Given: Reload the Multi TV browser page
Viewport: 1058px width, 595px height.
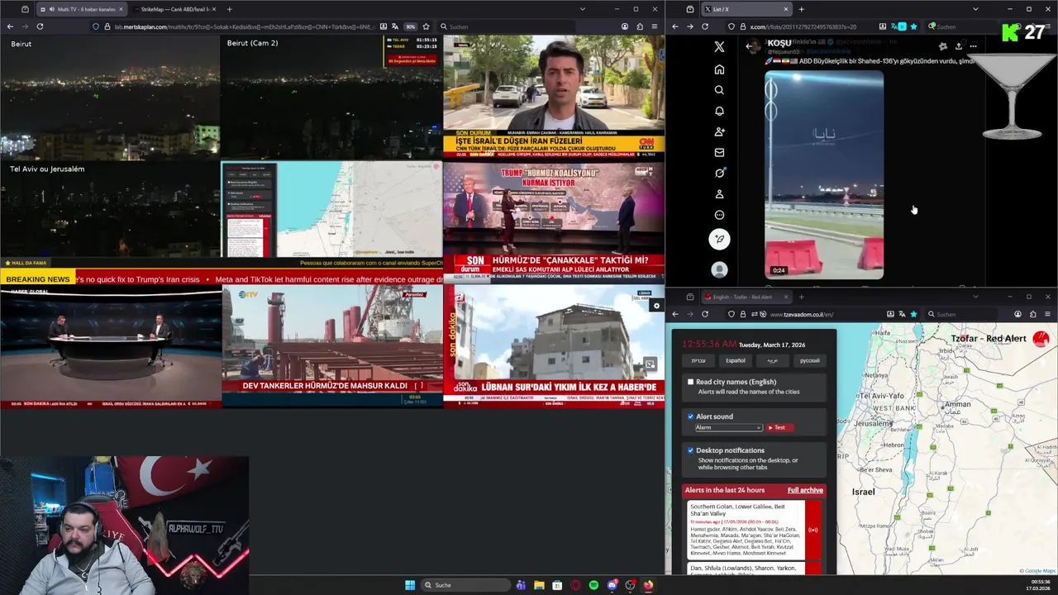Looking at the screenshot, I should [40, 26].
